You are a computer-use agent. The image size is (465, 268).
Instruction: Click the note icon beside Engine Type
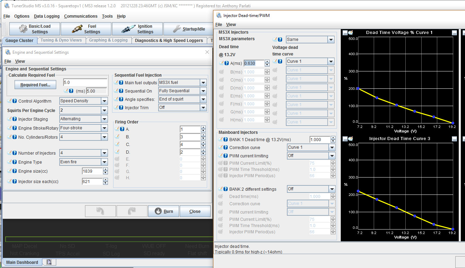pyautogui.click(x=9, y=162)
